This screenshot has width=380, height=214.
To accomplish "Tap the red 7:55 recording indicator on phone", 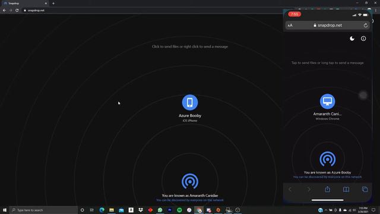I will point(294,14).
